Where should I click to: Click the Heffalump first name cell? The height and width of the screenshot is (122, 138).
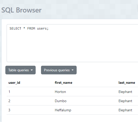coord(63,110)
